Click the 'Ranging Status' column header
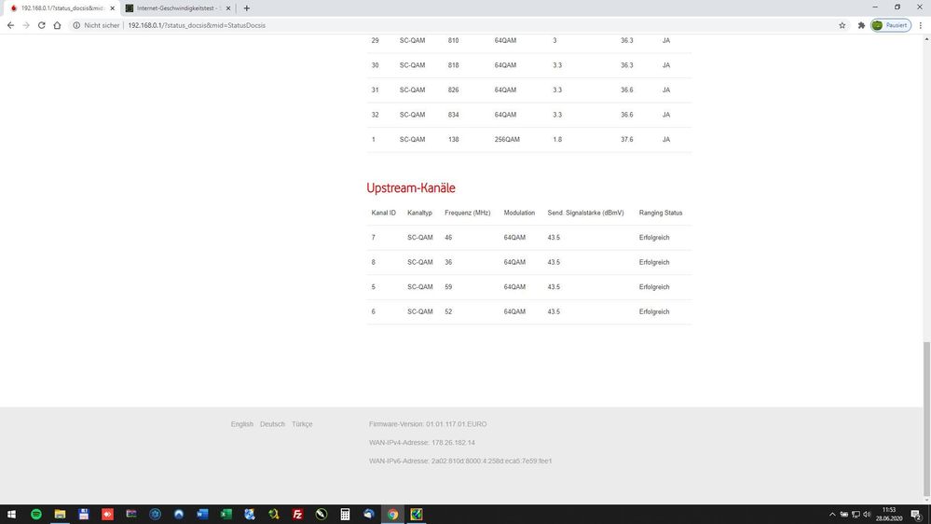 660,213
